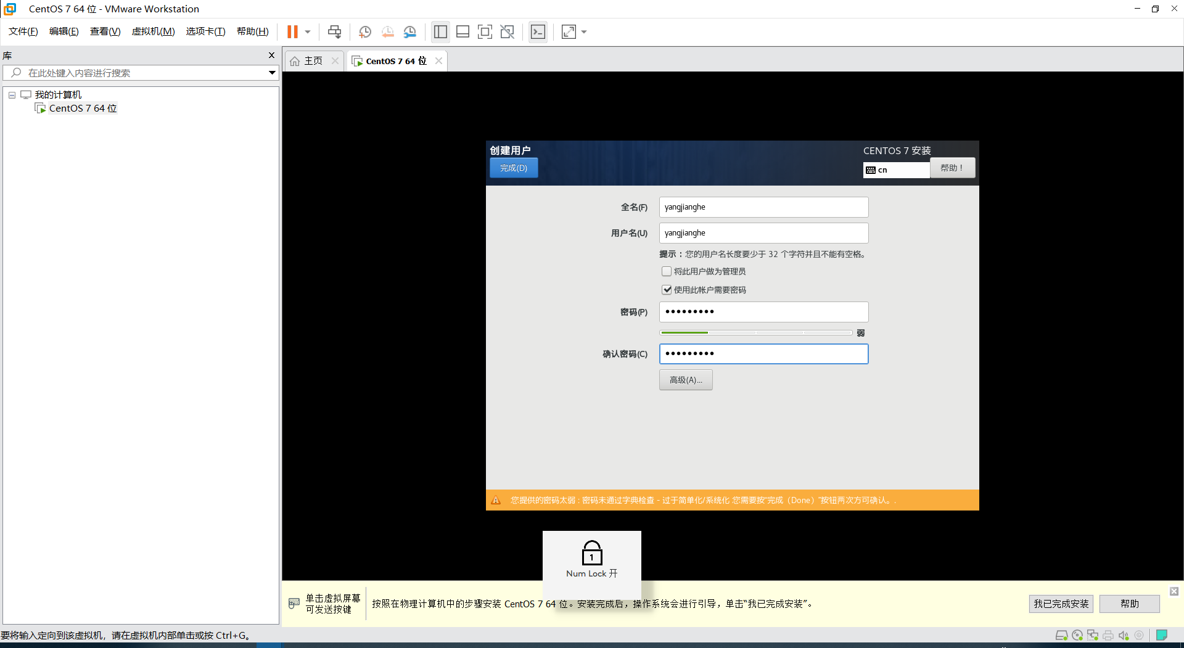Expand the library search dropdown arrow

272,73
